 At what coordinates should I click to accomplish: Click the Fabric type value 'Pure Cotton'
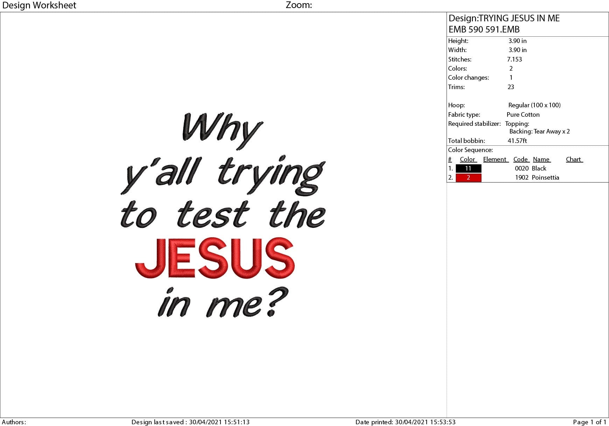[523, 115]
